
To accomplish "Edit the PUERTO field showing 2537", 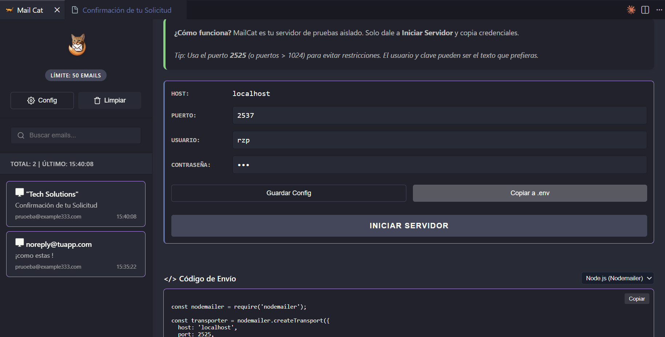I will pyautogui.click(x=439, y=115).
